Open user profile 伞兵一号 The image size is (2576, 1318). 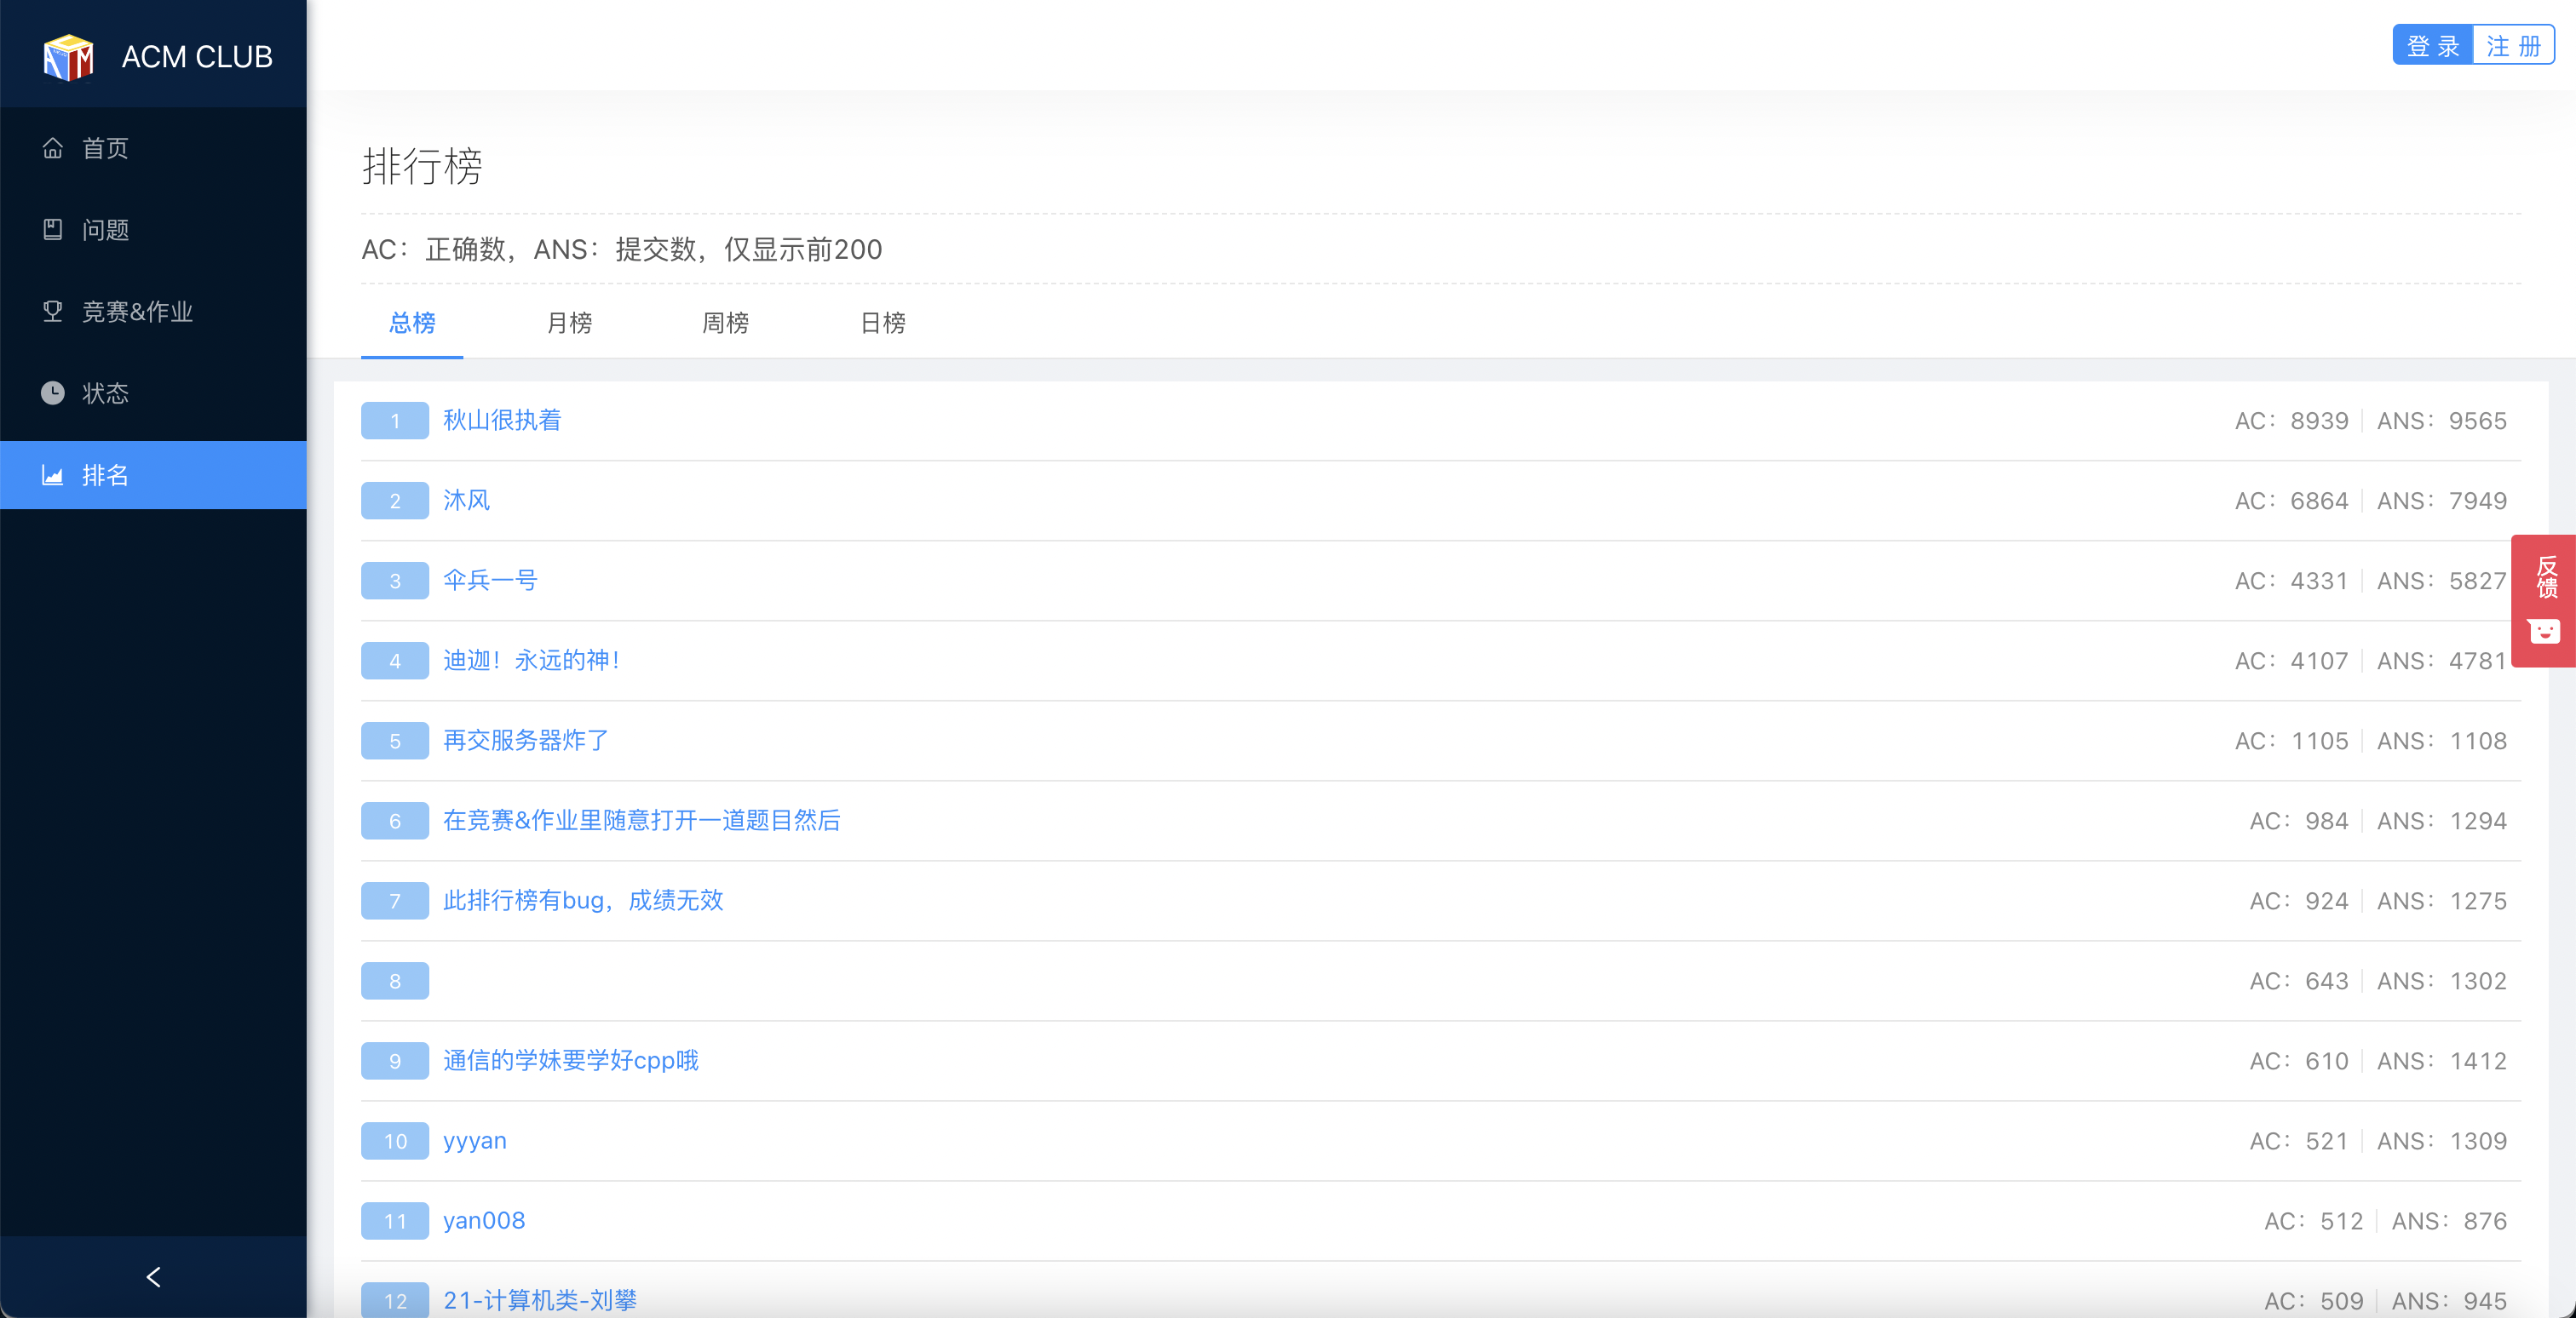tap(490, 581)
